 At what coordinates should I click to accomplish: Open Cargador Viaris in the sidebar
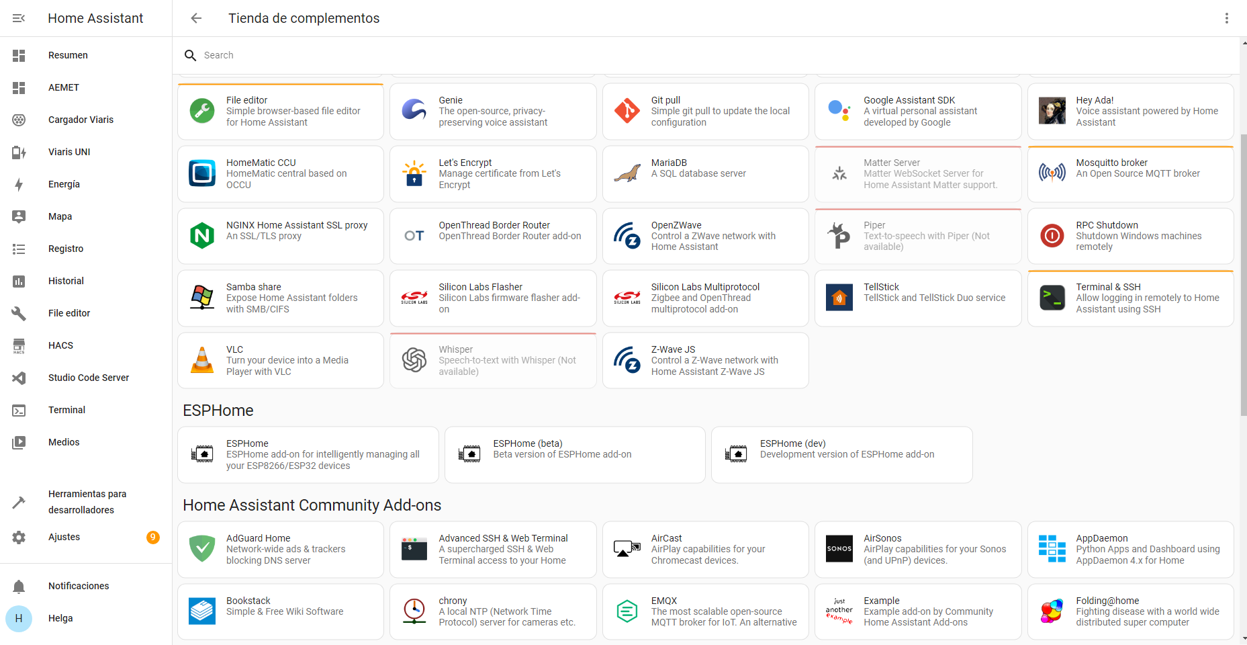pyautogui.click(x=86, y=120)
